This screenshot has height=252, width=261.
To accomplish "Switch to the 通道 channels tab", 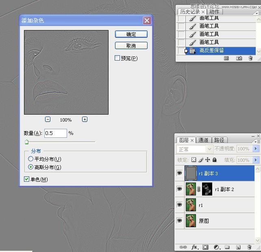I will (204, 140).
